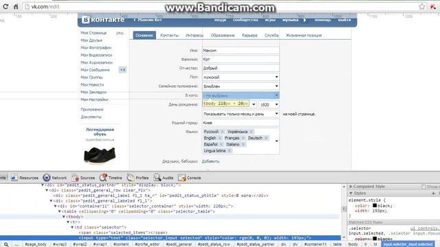Click the play arrow next to музыка
440x247 pixels.
[x=305, y=20]
